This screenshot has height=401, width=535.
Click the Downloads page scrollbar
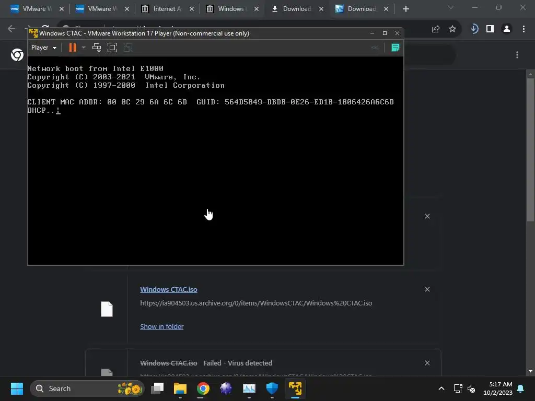tap(530, 150)
